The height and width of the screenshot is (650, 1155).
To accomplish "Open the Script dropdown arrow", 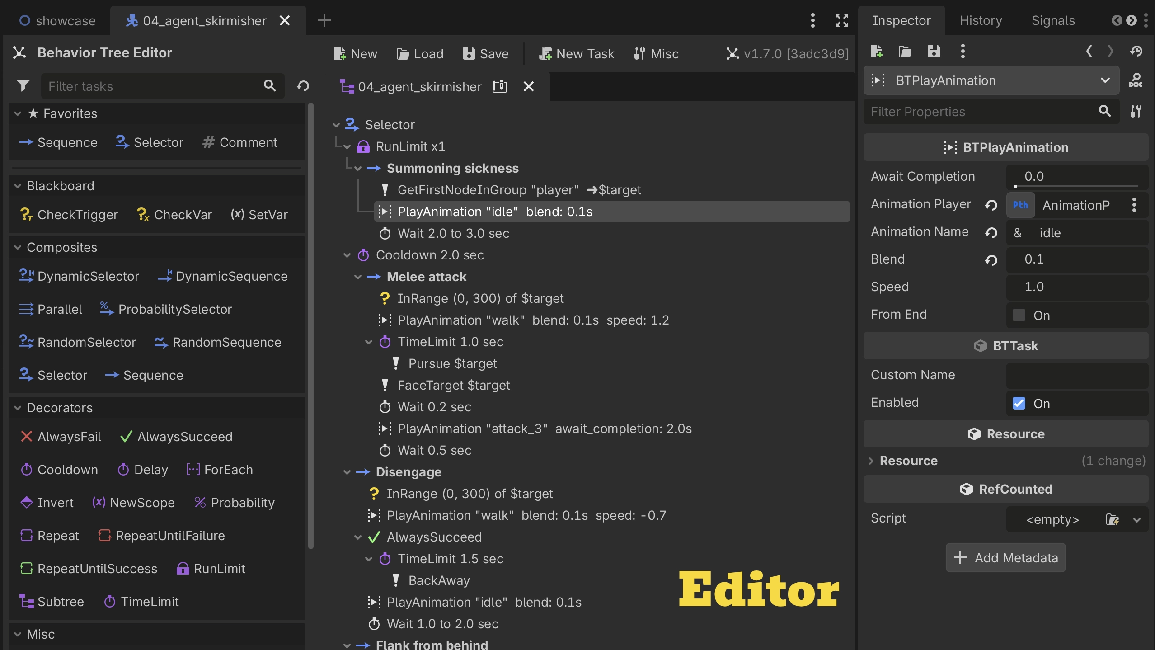I will (x=1136, y=519).
